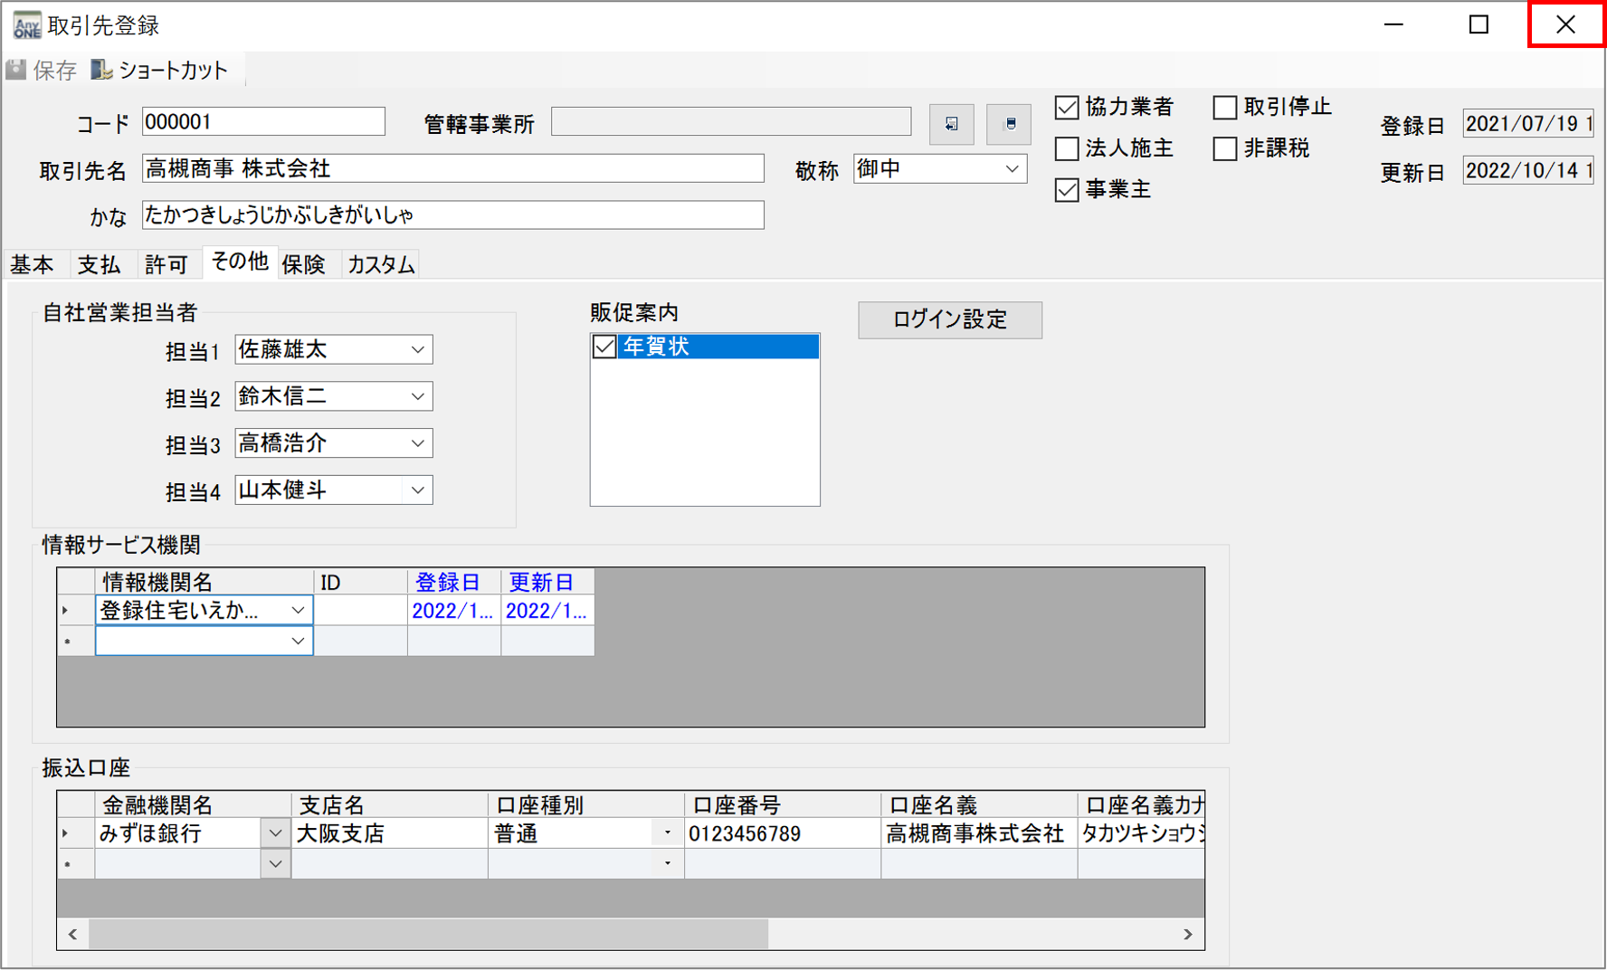
Task: Click first icon button beside 管轄事業所 field
Action: tap(951, 124)
